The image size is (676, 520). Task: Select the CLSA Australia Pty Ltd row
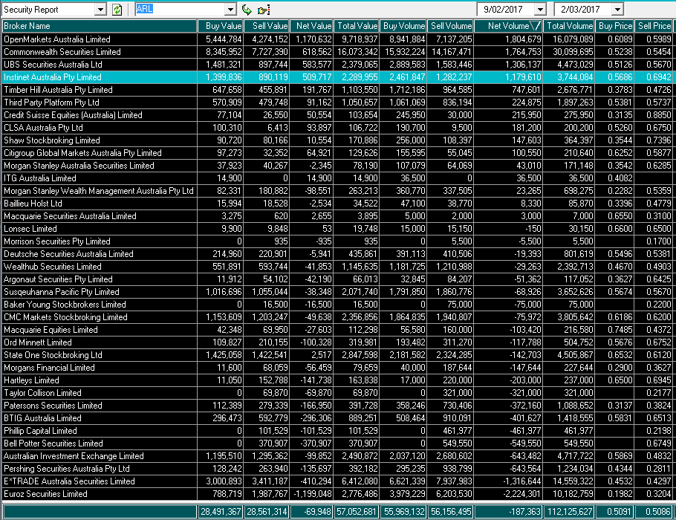tap(337, 128)
